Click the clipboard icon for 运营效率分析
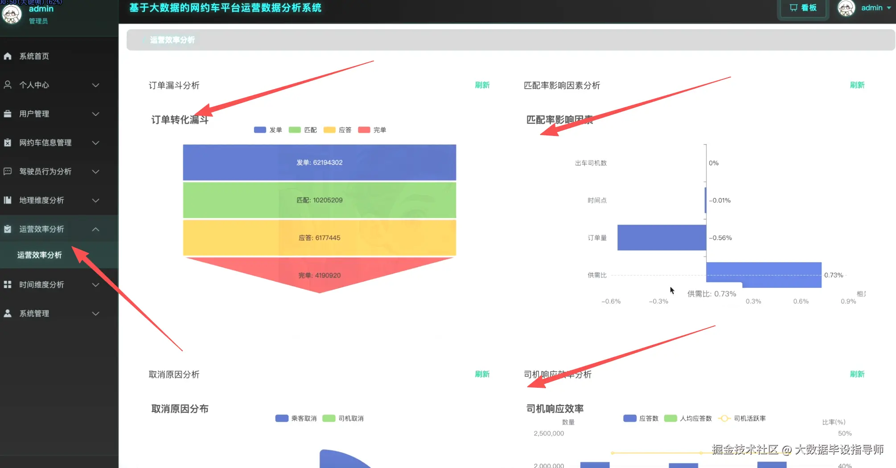The image size is (896, 468). point(8,229)
